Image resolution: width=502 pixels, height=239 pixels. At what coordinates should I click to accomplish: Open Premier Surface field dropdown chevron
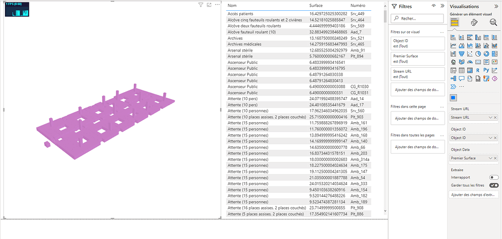(490, 158)
